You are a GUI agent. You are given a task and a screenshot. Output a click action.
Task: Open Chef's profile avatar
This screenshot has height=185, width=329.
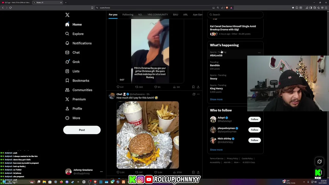coord(112,96)
